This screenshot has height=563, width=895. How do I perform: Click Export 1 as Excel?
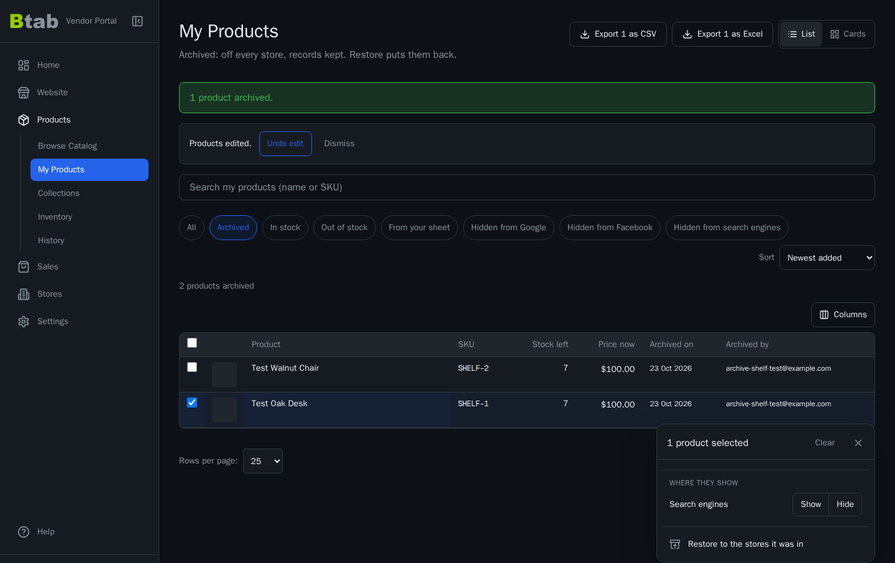[x=722, y=34]
